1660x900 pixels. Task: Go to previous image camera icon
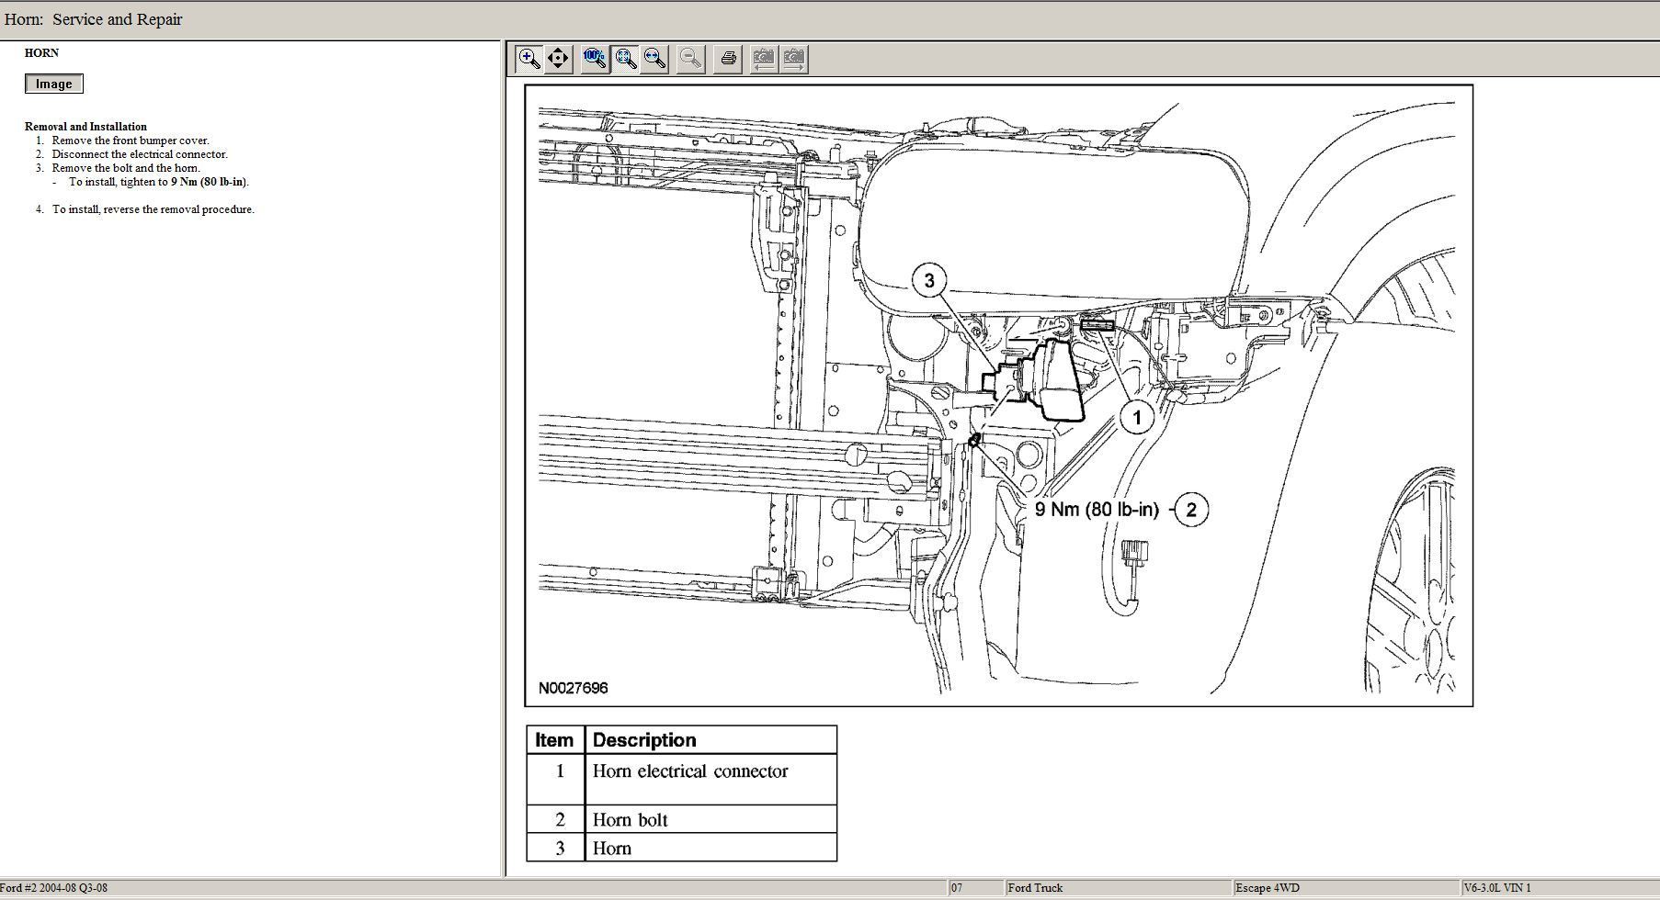763,59
